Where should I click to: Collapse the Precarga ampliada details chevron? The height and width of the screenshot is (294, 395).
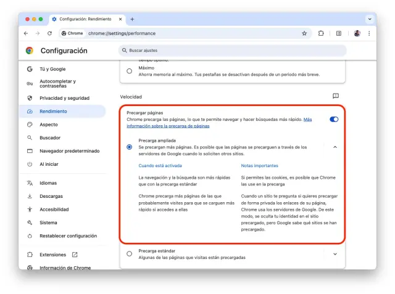point(335,147)
